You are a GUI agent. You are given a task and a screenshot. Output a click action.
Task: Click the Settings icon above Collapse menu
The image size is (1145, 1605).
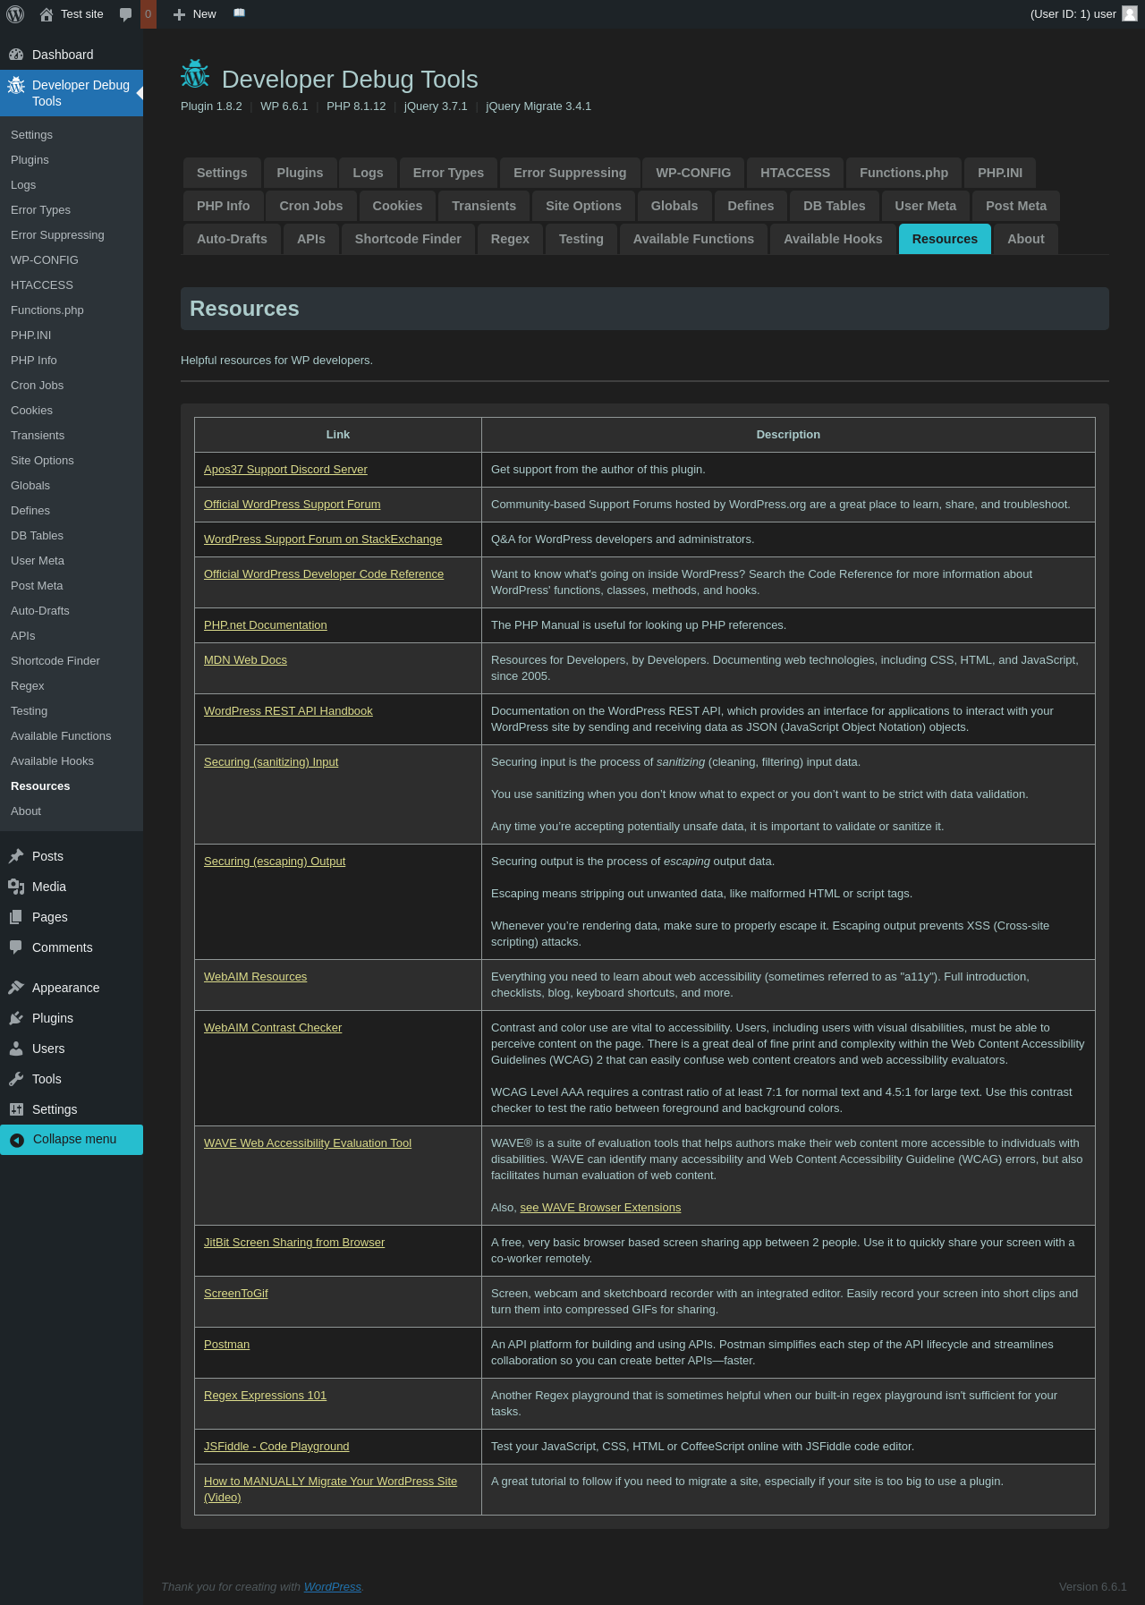tap(16, 1109)
